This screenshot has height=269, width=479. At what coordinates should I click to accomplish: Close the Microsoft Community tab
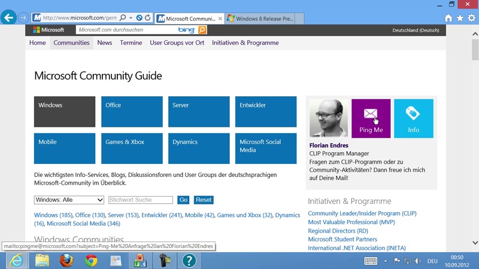click(x=220, y=19)
